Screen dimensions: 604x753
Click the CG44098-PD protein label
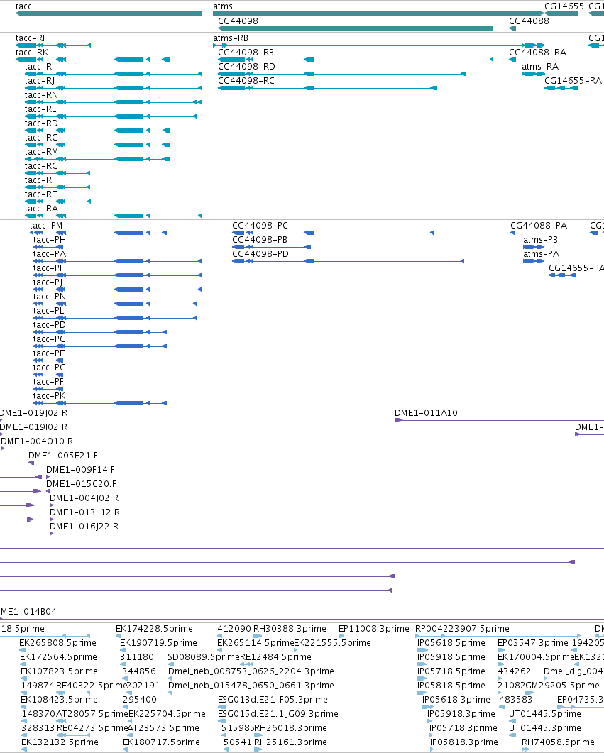[x=260, y=254]
